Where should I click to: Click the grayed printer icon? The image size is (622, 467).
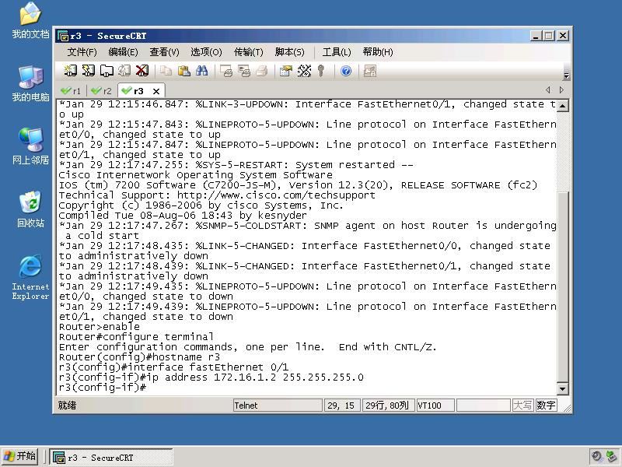click(x=262, y=71)
